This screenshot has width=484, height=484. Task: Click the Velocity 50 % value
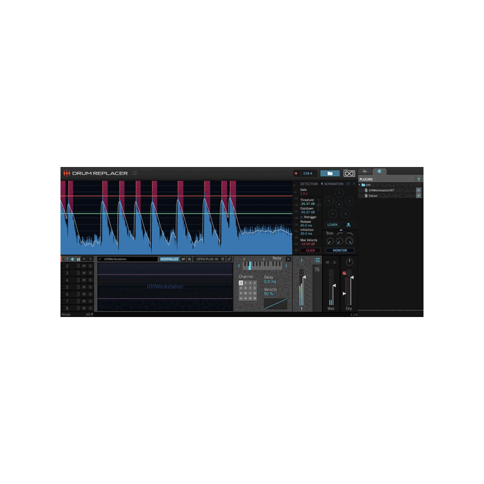269,293
